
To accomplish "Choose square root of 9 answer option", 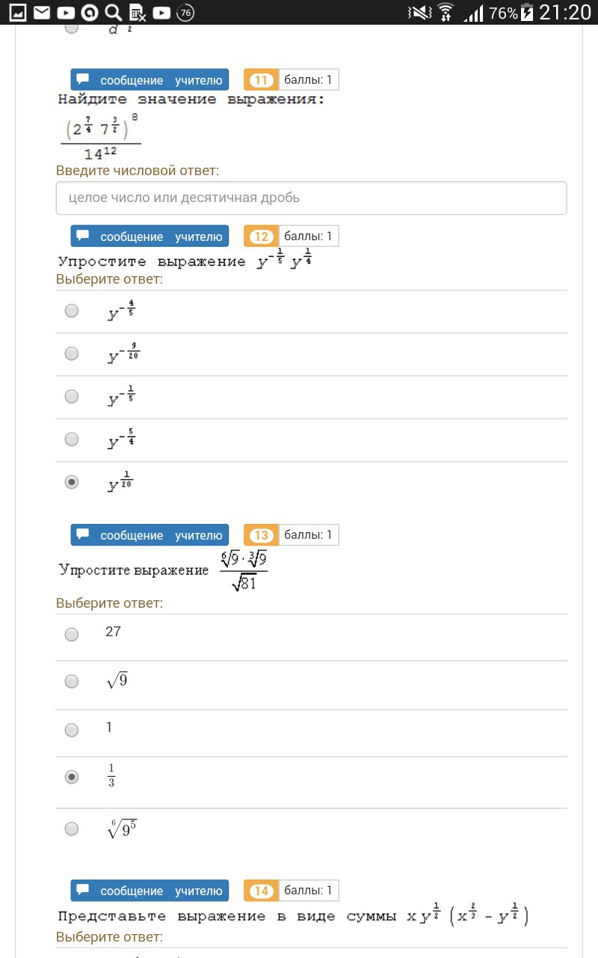I will [72, 681].
